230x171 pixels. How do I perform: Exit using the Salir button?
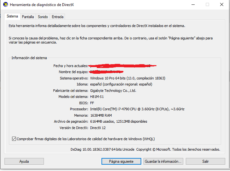pos(206,161)
